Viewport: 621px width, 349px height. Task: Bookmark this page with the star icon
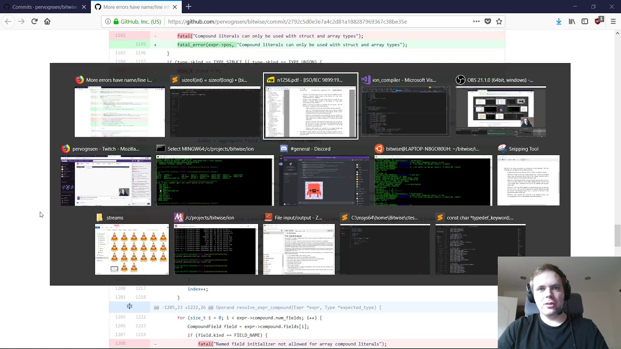pyautogui.click(x=499, y=21)
